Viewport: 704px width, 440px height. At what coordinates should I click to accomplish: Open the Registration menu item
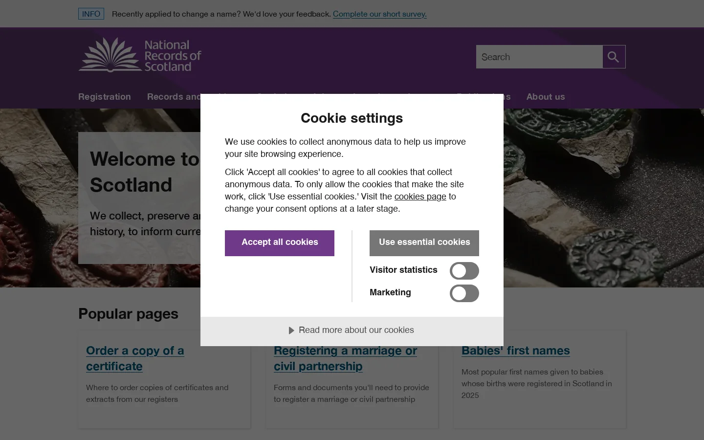pyautogui.click(x=105, y=97)
